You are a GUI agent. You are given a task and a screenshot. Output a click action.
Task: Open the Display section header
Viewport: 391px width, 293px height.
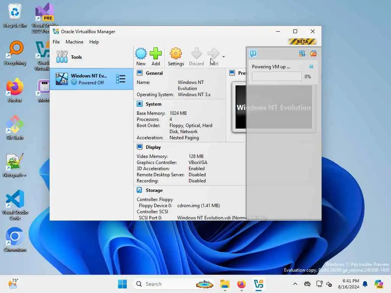tap(153, 147)
